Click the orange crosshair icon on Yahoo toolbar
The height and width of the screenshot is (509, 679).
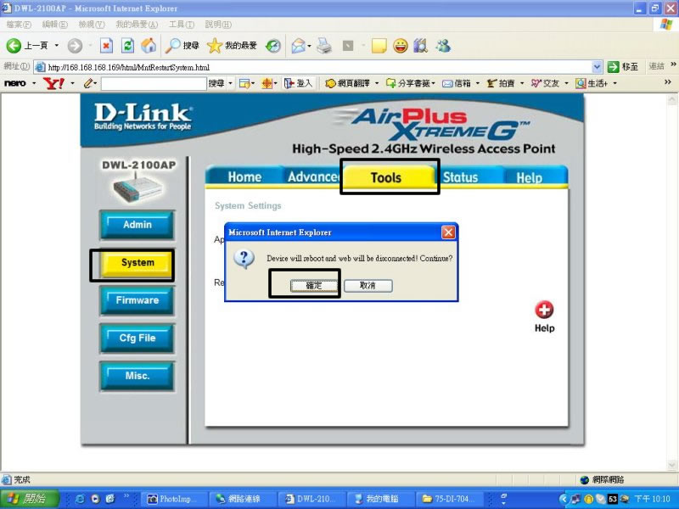(x=267, y=83)
